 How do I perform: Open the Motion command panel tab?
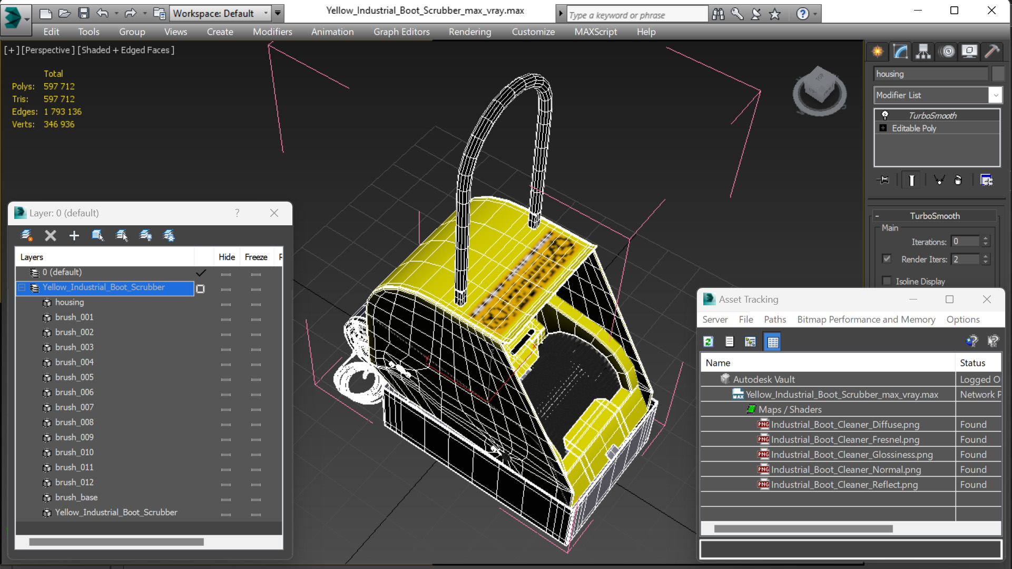[947, 51]
